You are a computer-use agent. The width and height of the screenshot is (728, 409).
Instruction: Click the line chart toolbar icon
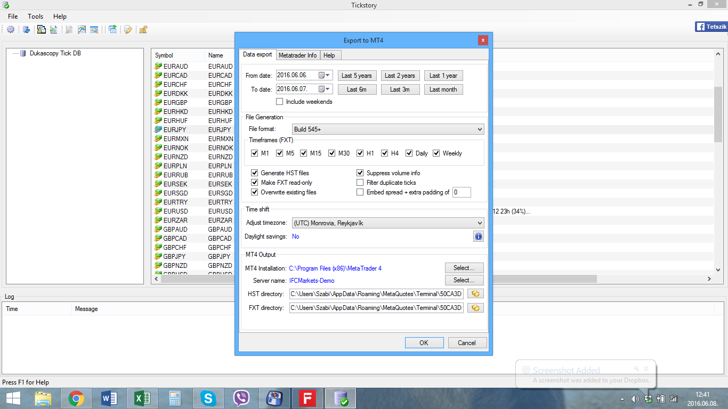point(82,29)
